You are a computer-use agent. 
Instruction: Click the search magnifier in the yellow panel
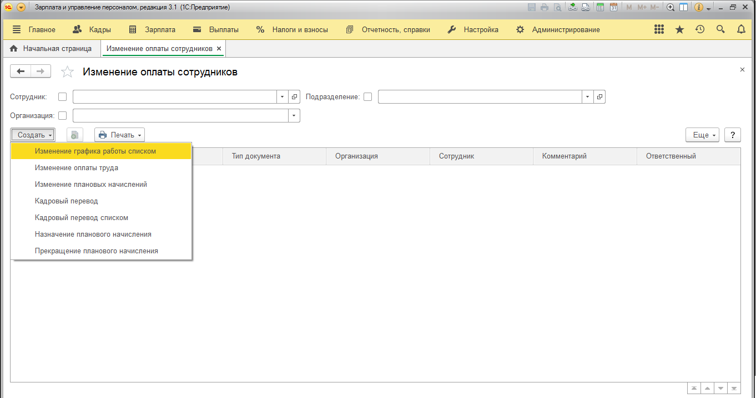click(x=720, y=30)
